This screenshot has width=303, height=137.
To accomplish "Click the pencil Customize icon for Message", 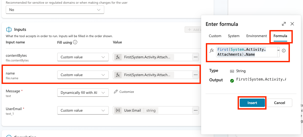I will tap(116, 92).
